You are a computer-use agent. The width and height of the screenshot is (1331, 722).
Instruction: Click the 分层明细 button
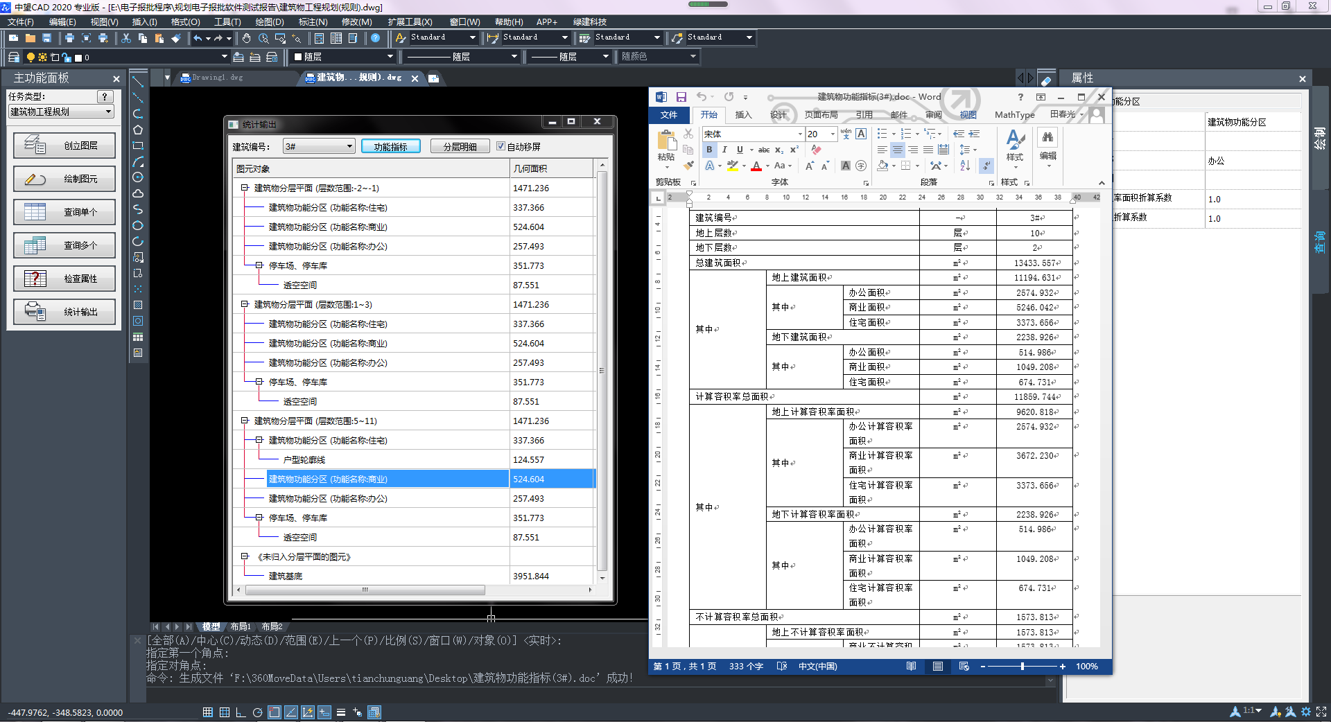pos(460,146)
